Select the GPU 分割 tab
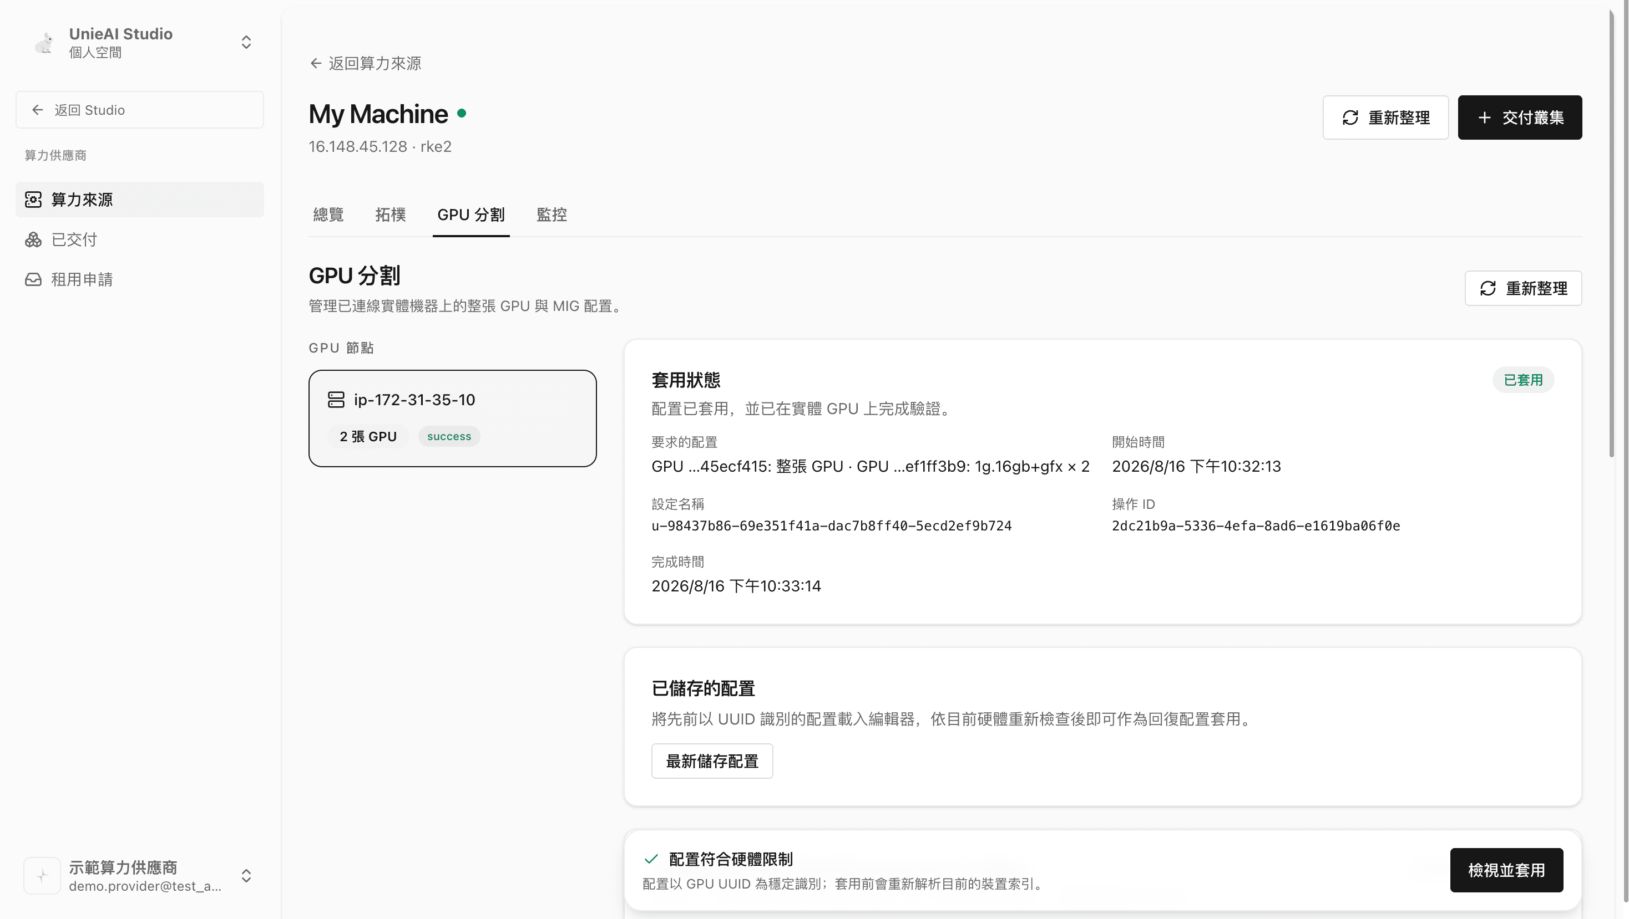 pos(471,215)
